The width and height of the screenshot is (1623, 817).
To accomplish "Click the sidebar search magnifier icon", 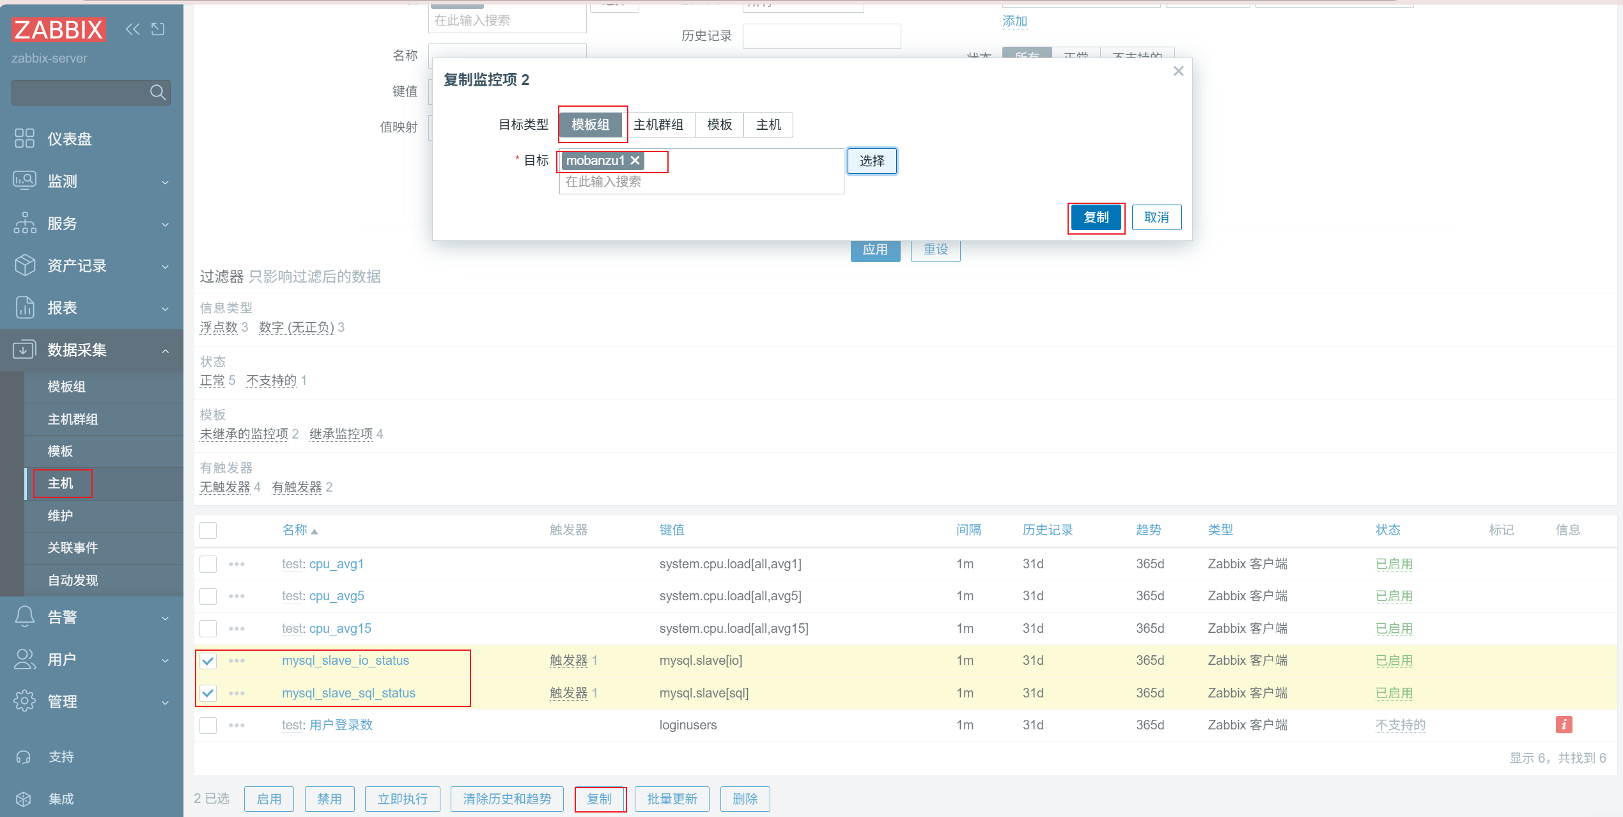I will (x=157, y=93).
